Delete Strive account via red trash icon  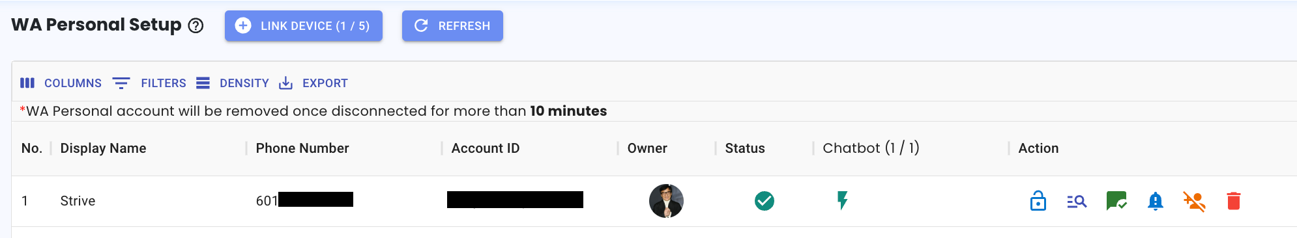pos(1234,201)
